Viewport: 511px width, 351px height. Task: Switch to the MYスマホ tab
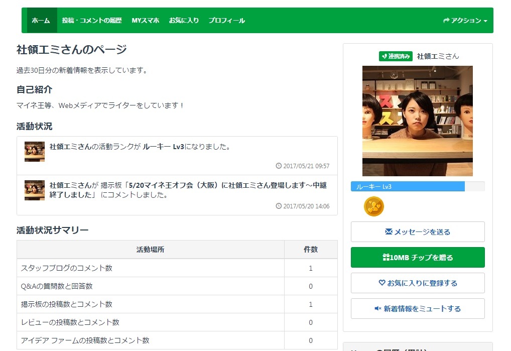[145, 21]
